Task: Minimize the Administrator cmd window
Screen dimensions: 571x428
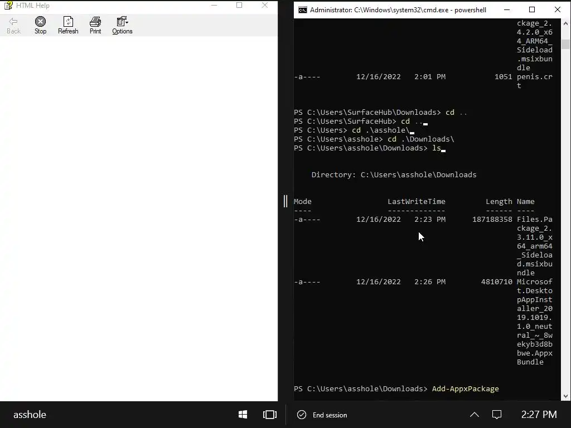Action: [x=506, y=10]
